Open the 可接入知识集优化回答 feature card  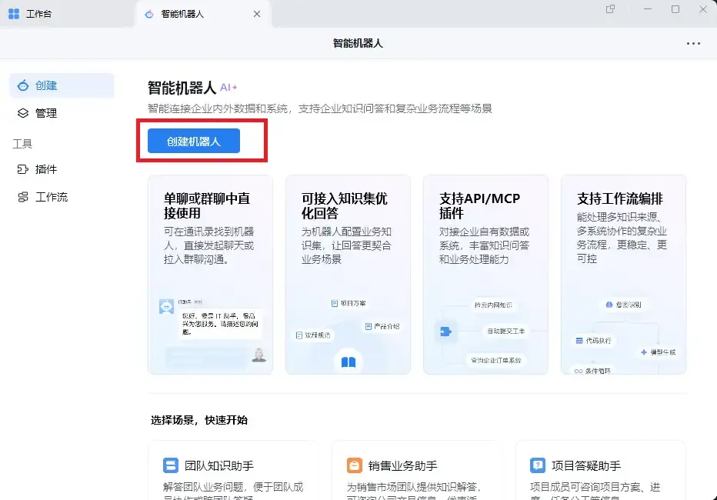(x=348, y=275)
